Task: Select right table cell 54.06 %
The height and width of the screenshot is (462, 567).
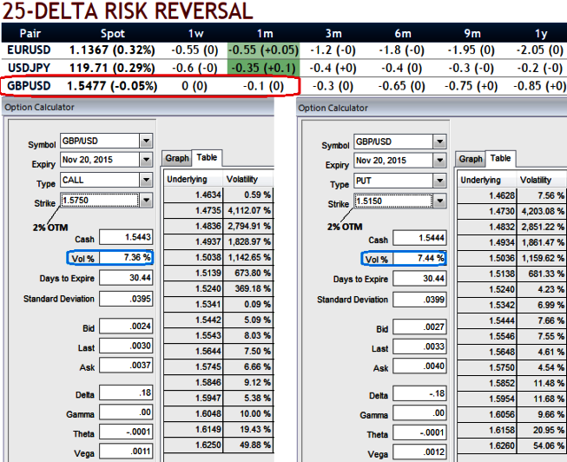Action: [x=542, y=445]
